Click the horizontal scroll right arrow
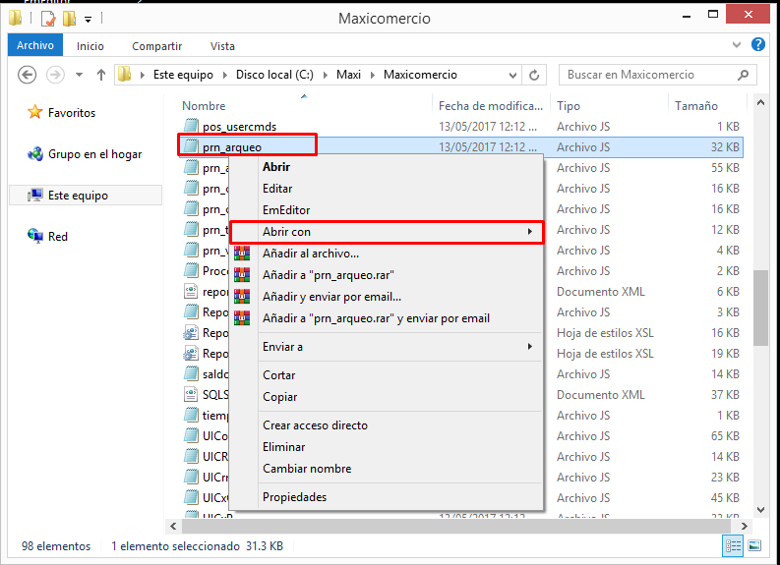Screen dimensions: 780x565 [745, 526]
